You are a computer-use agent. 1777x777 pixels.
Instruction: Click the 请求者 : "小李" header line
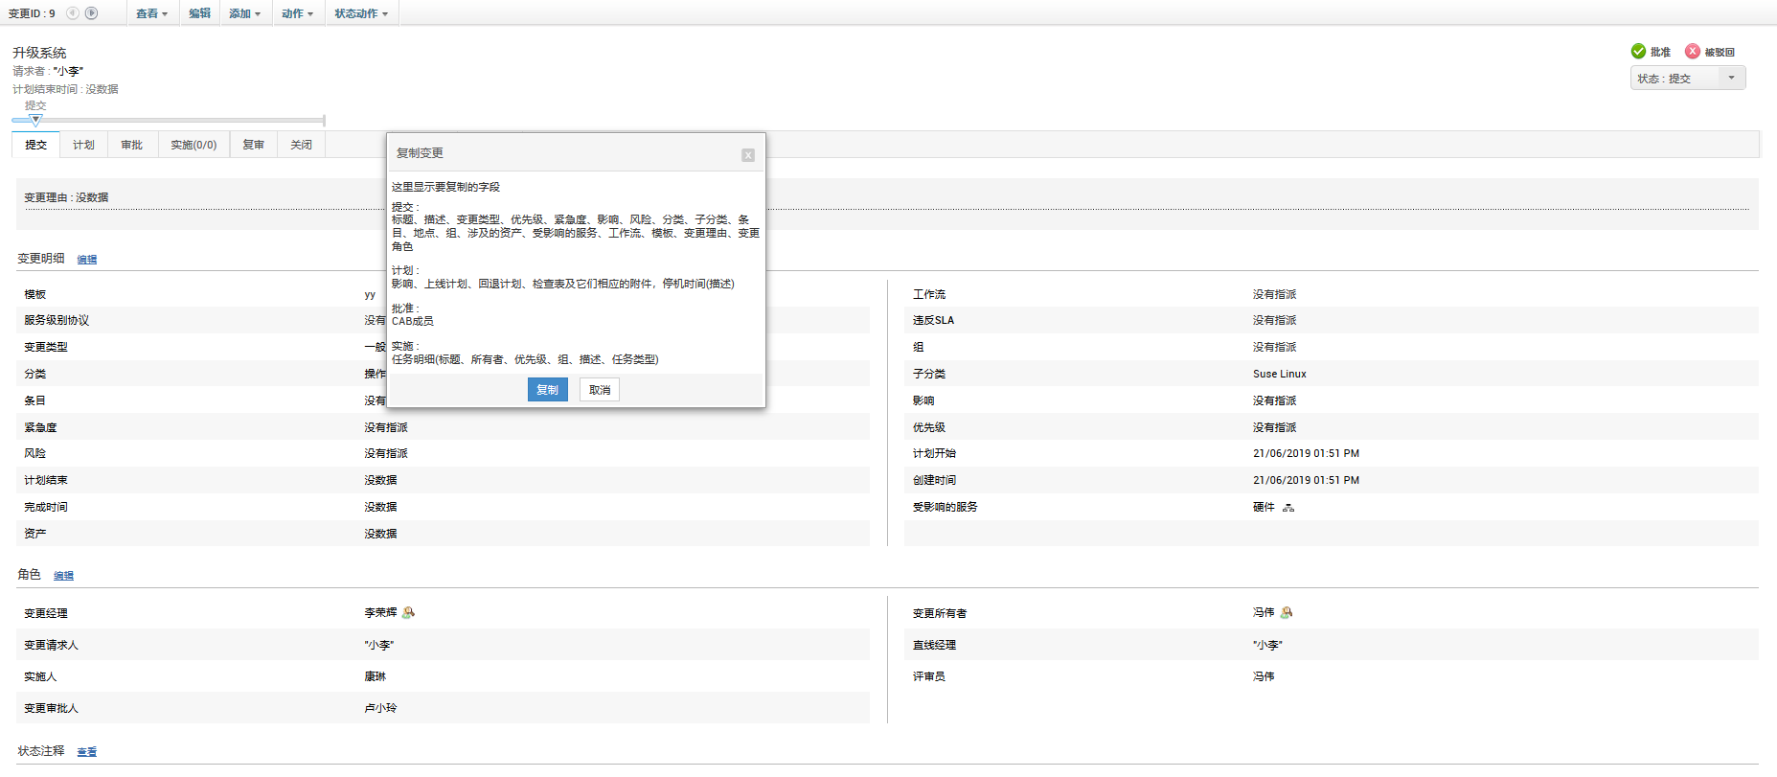coord(48,71)
